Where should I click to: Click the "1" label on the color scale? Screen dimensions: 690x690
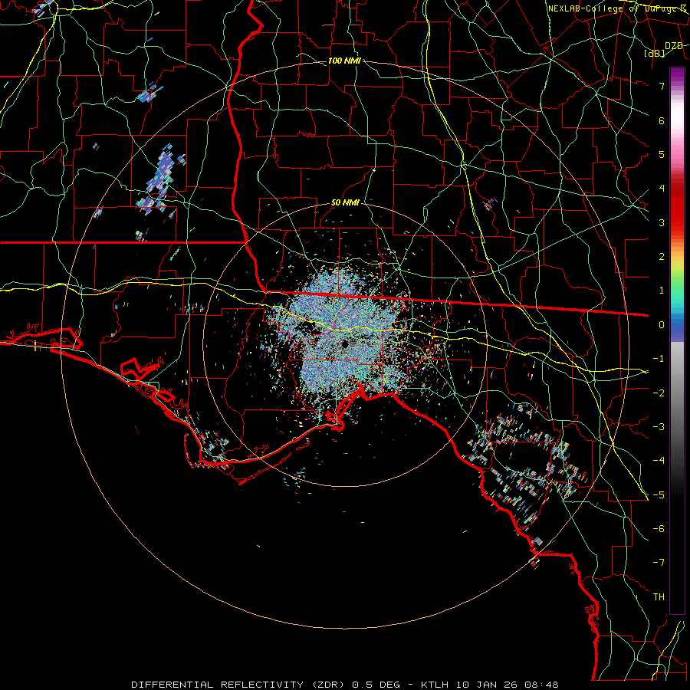click(x=662, y=291)
